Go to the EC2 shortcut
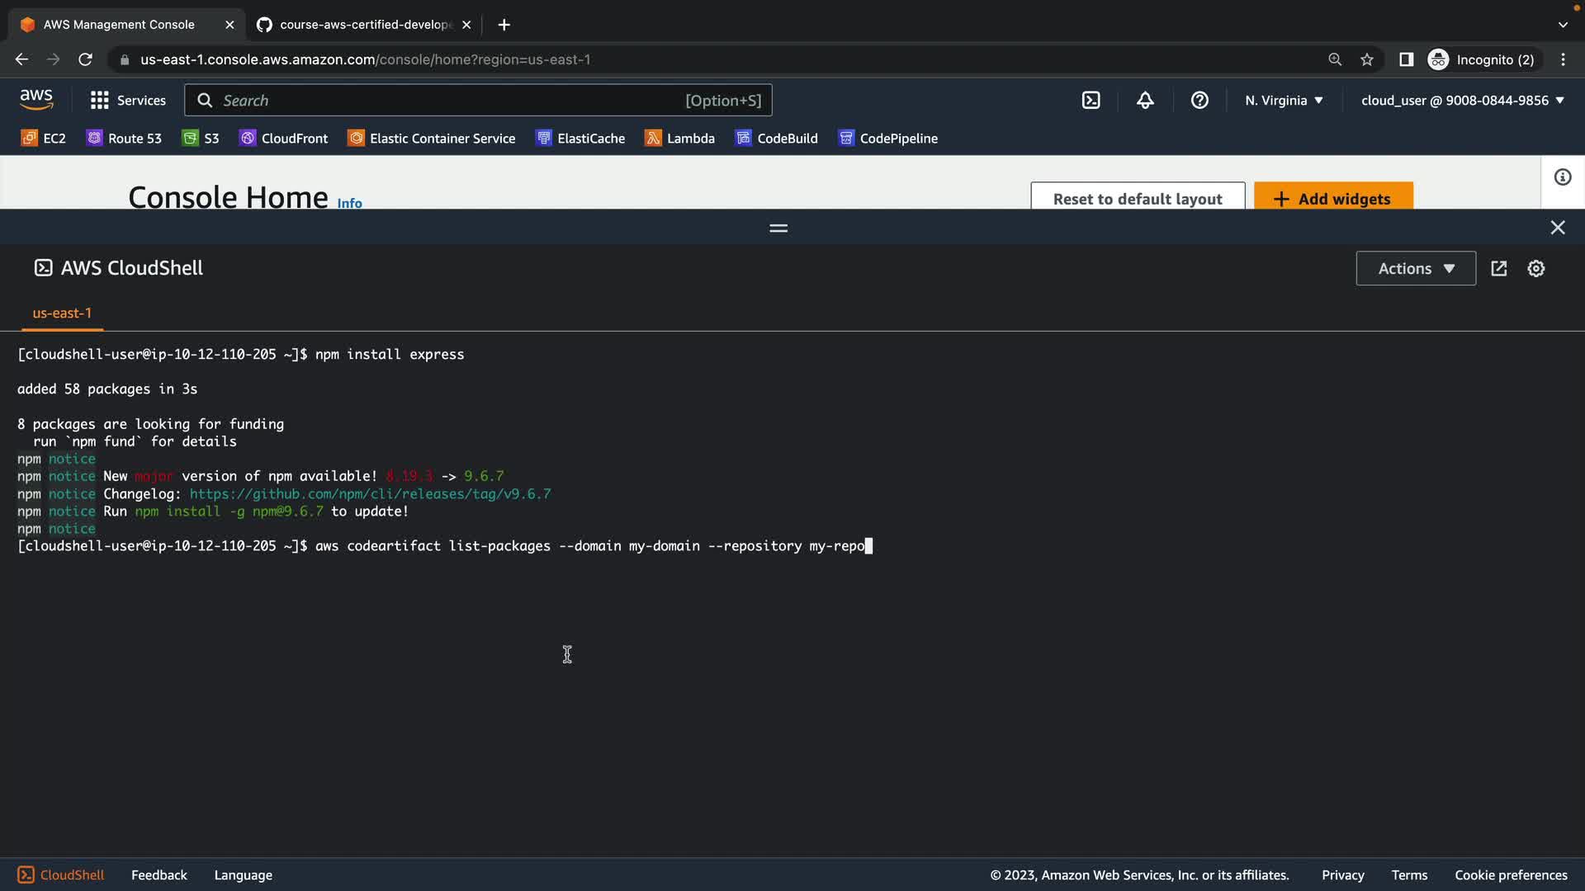The height and width of the screenshot is (891, 1585). point(43,139)
